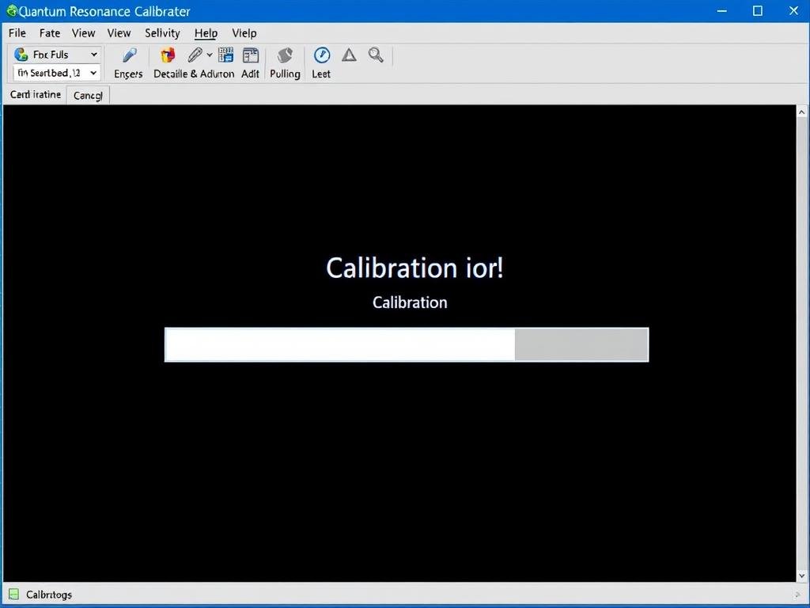The height and width of the screenshot is (608, 810).
Task: Click the magnifying glass search icon
Action: (376, 55)
